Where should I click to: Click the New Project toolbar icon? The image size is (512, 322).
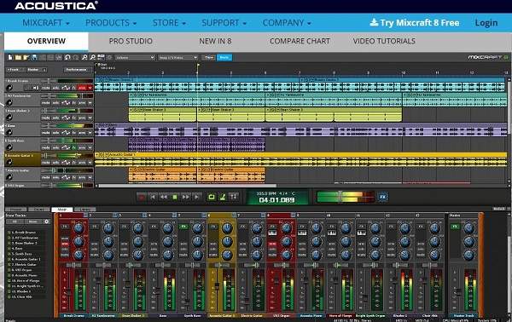(x=10, y=57)
